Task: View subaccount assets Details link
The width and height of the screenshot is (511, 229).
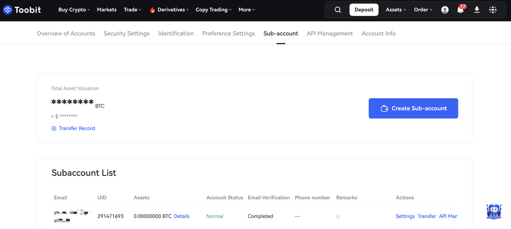Action: click(182, 216)
